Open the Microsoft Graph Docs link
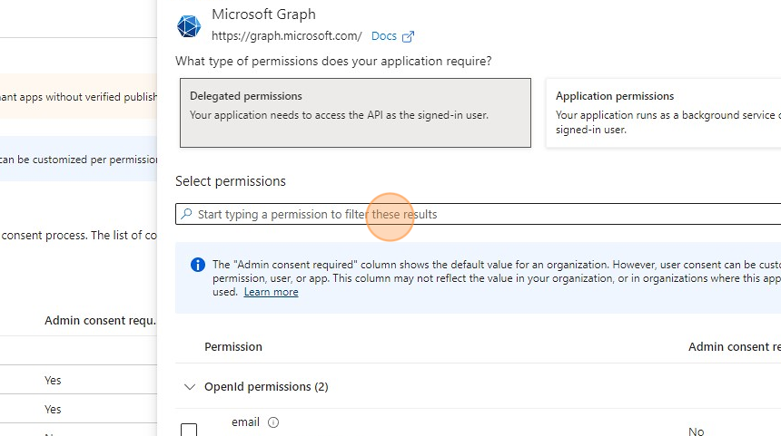781x436 pixels. (384, 36)
